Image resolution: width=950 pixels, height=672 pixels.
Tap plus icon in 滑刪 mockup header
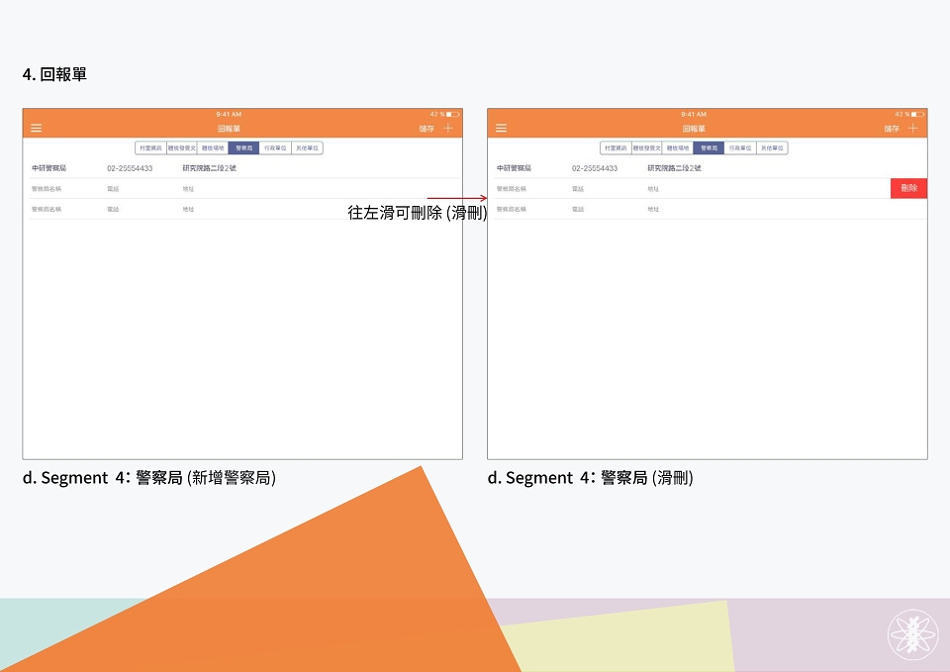[x=912, y=128]
